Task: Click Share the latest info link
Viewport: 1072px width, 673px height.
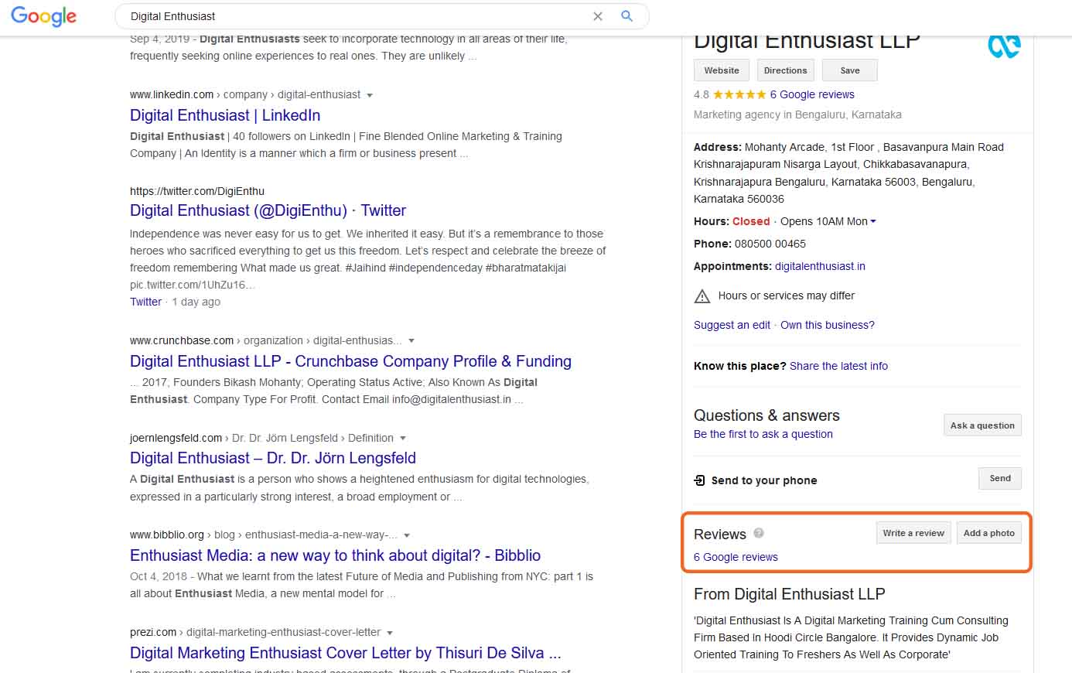Action: pos(838,366)
